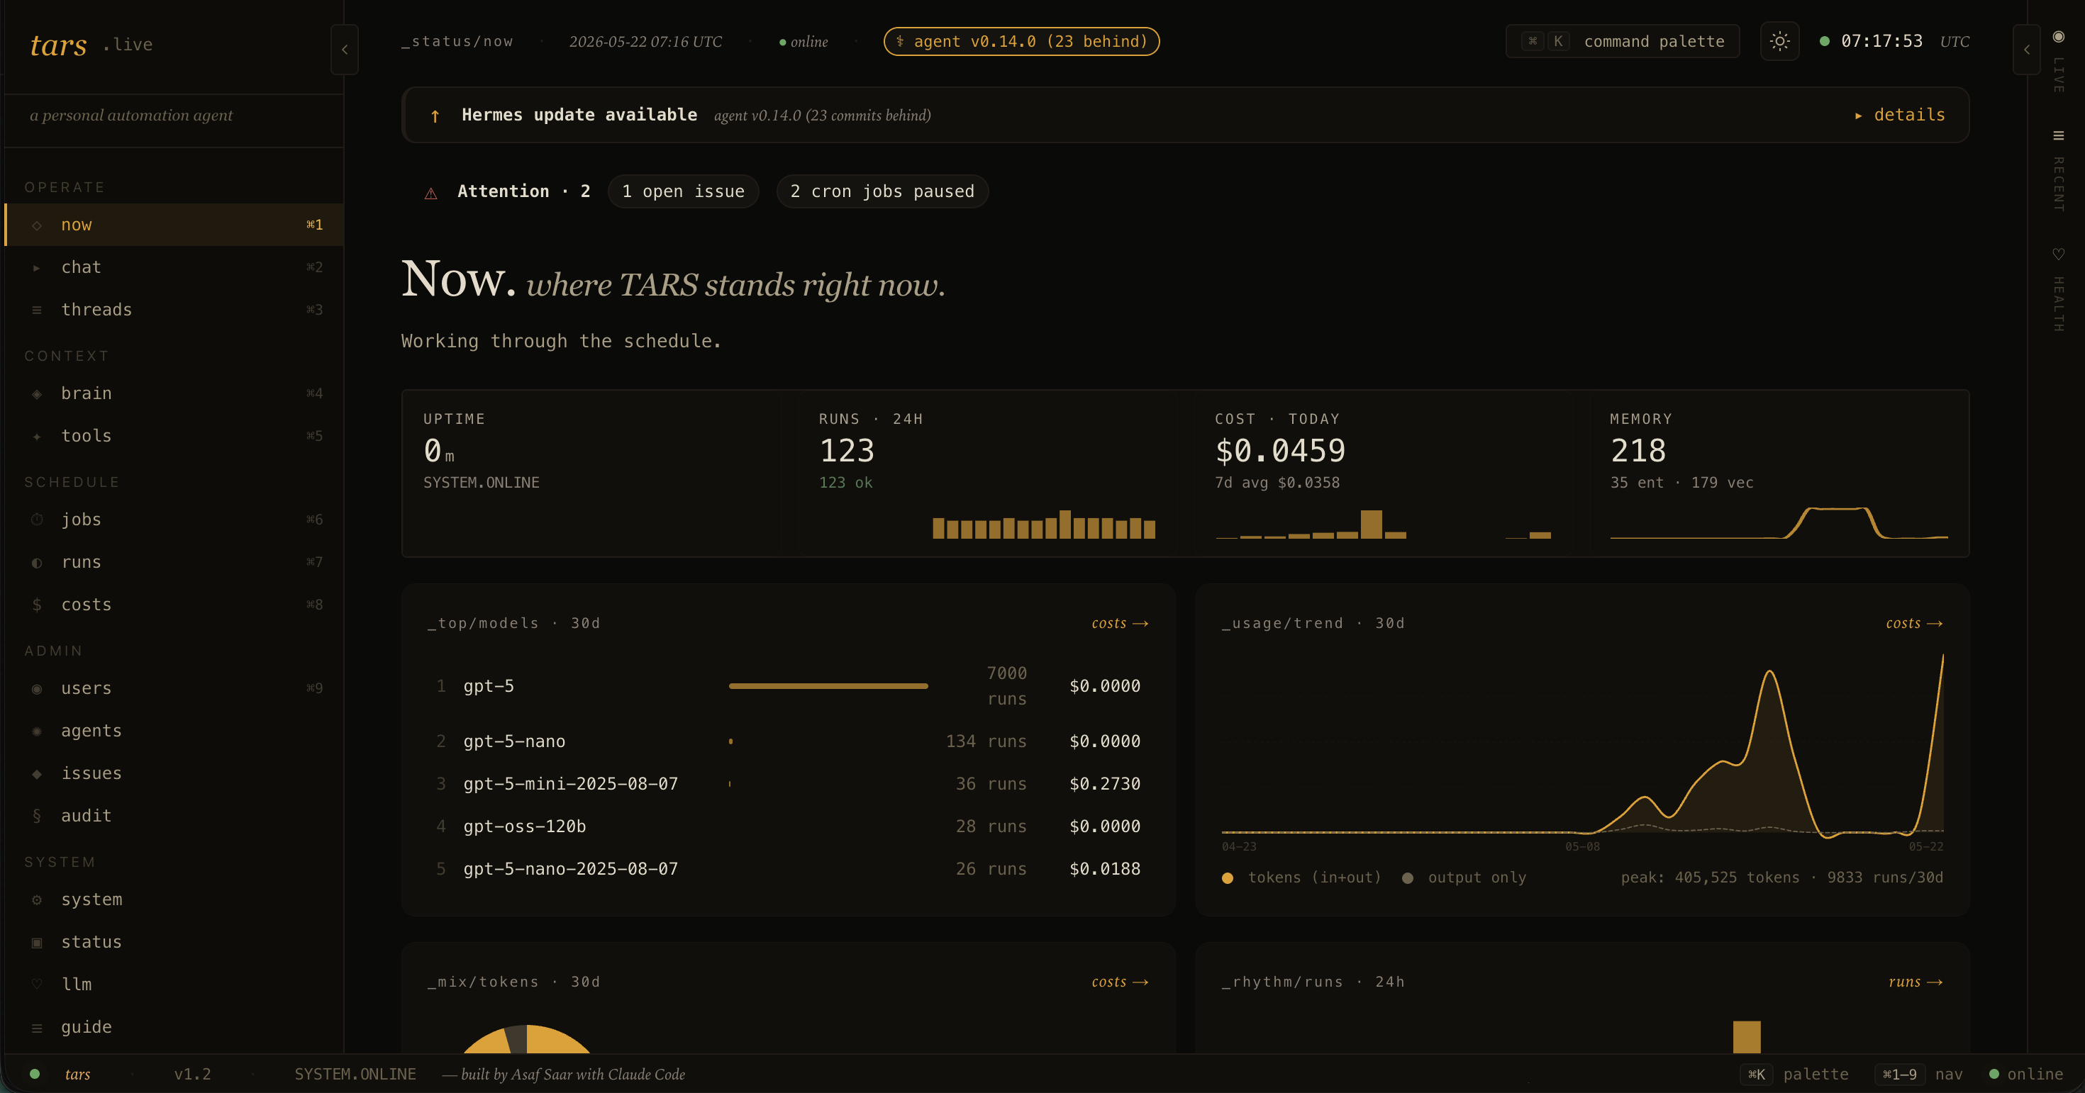Click the brain nav icon

pos(36,394)
